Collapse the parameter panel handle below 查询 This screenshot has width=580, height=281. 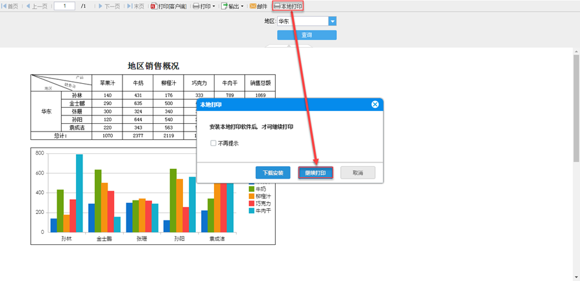[x=289, y=46]
